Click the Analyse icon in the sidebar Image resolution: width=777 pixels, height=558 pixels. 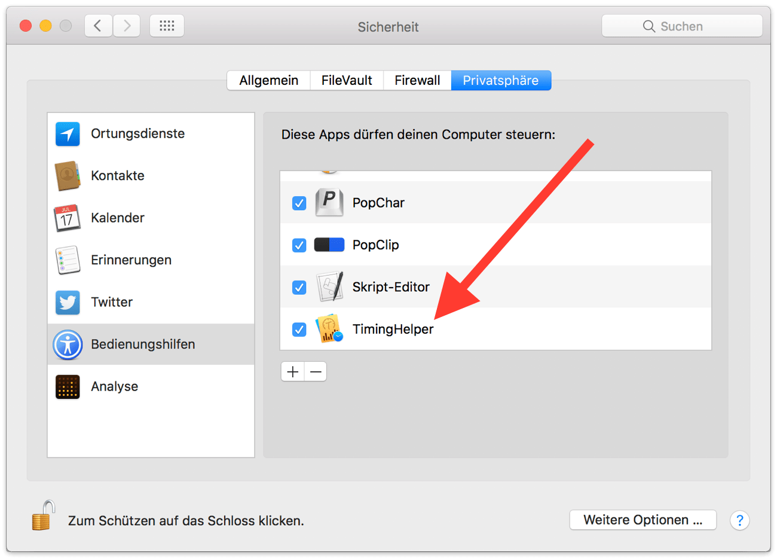coord(68,387)
